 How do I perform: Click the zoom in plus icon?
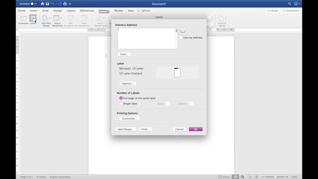tap(287, 177)
